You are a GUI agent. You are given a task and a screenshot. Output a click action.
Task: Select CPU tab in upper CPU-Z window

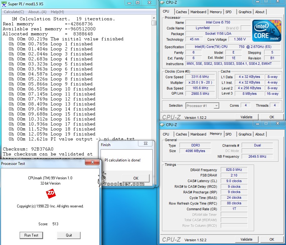coord(166,11)
